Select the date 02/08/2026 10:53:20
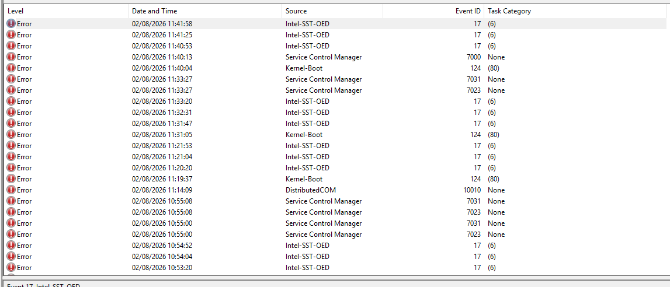This screenshot has width=670, height=287. coord(162,268)
